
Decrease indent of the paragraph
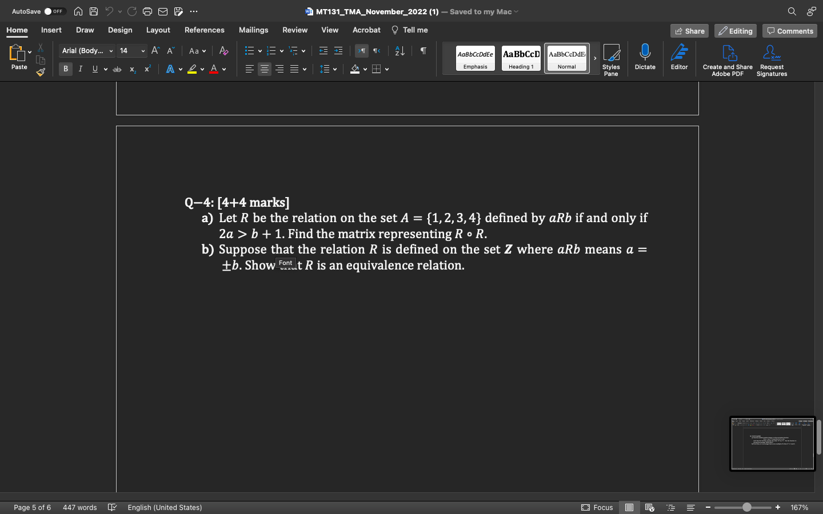323,51
